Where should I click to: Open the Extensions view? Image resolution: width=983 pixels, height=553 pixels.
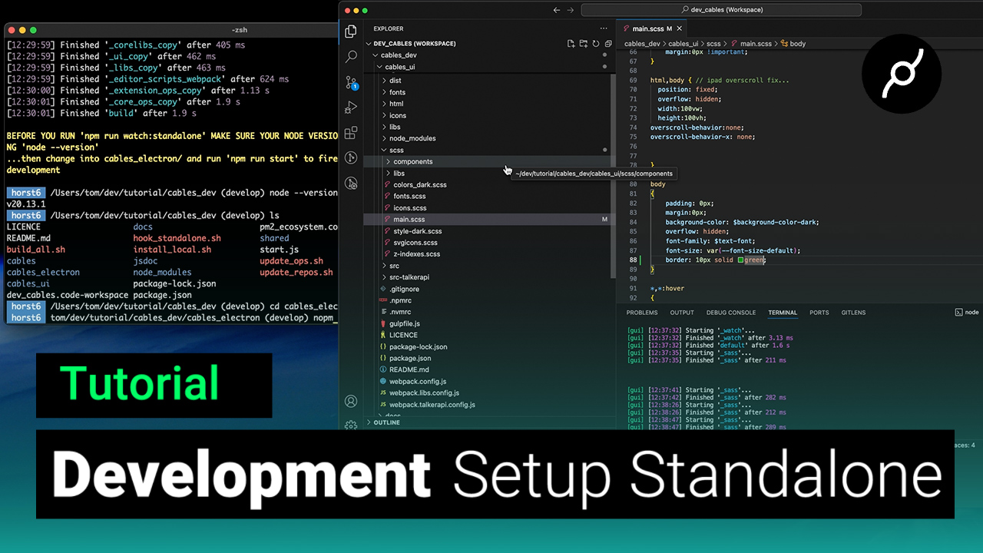point(351,133)
